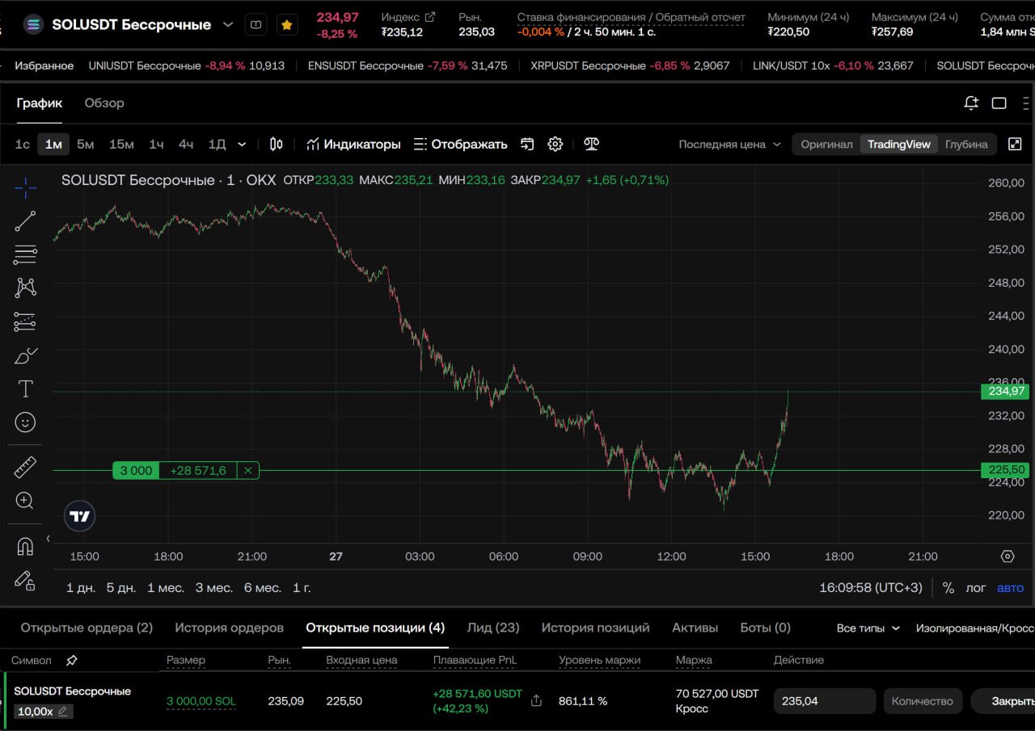Screen dimensions: 1035x731
Task: Click the close price field 235,04
Action: tap(825, 701)
